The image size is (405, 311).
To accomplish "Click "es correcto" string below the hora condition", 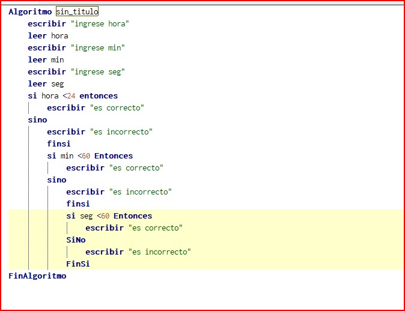I will [117, 107].
